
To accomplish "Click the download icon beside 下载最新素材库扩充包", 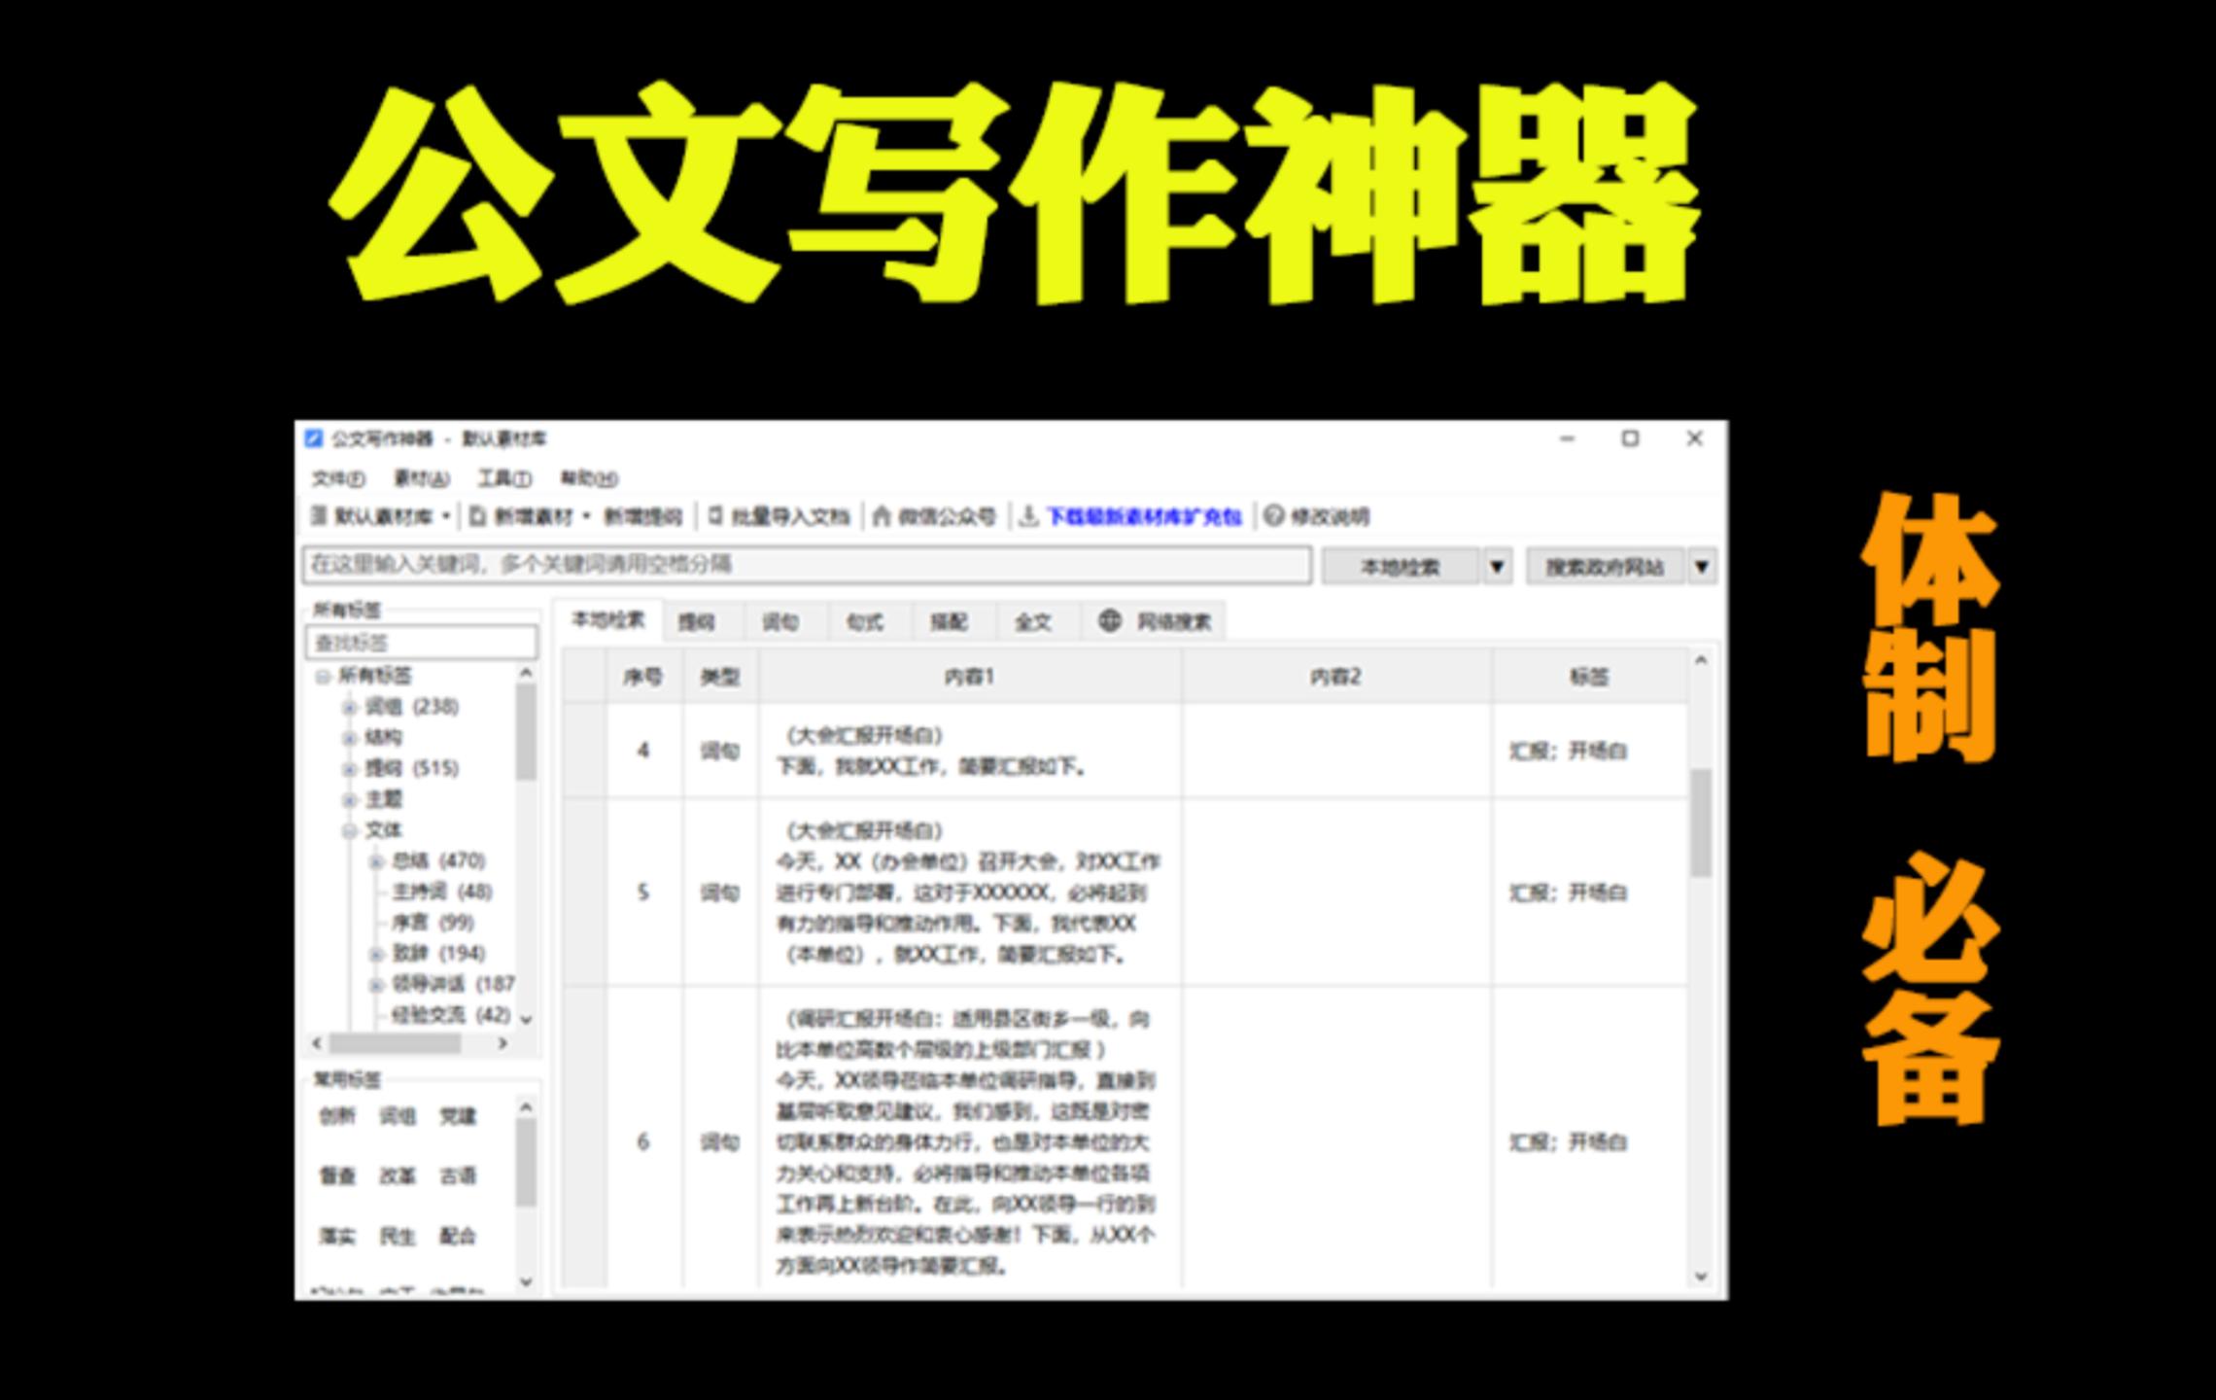I will (x=1028, y=515).
